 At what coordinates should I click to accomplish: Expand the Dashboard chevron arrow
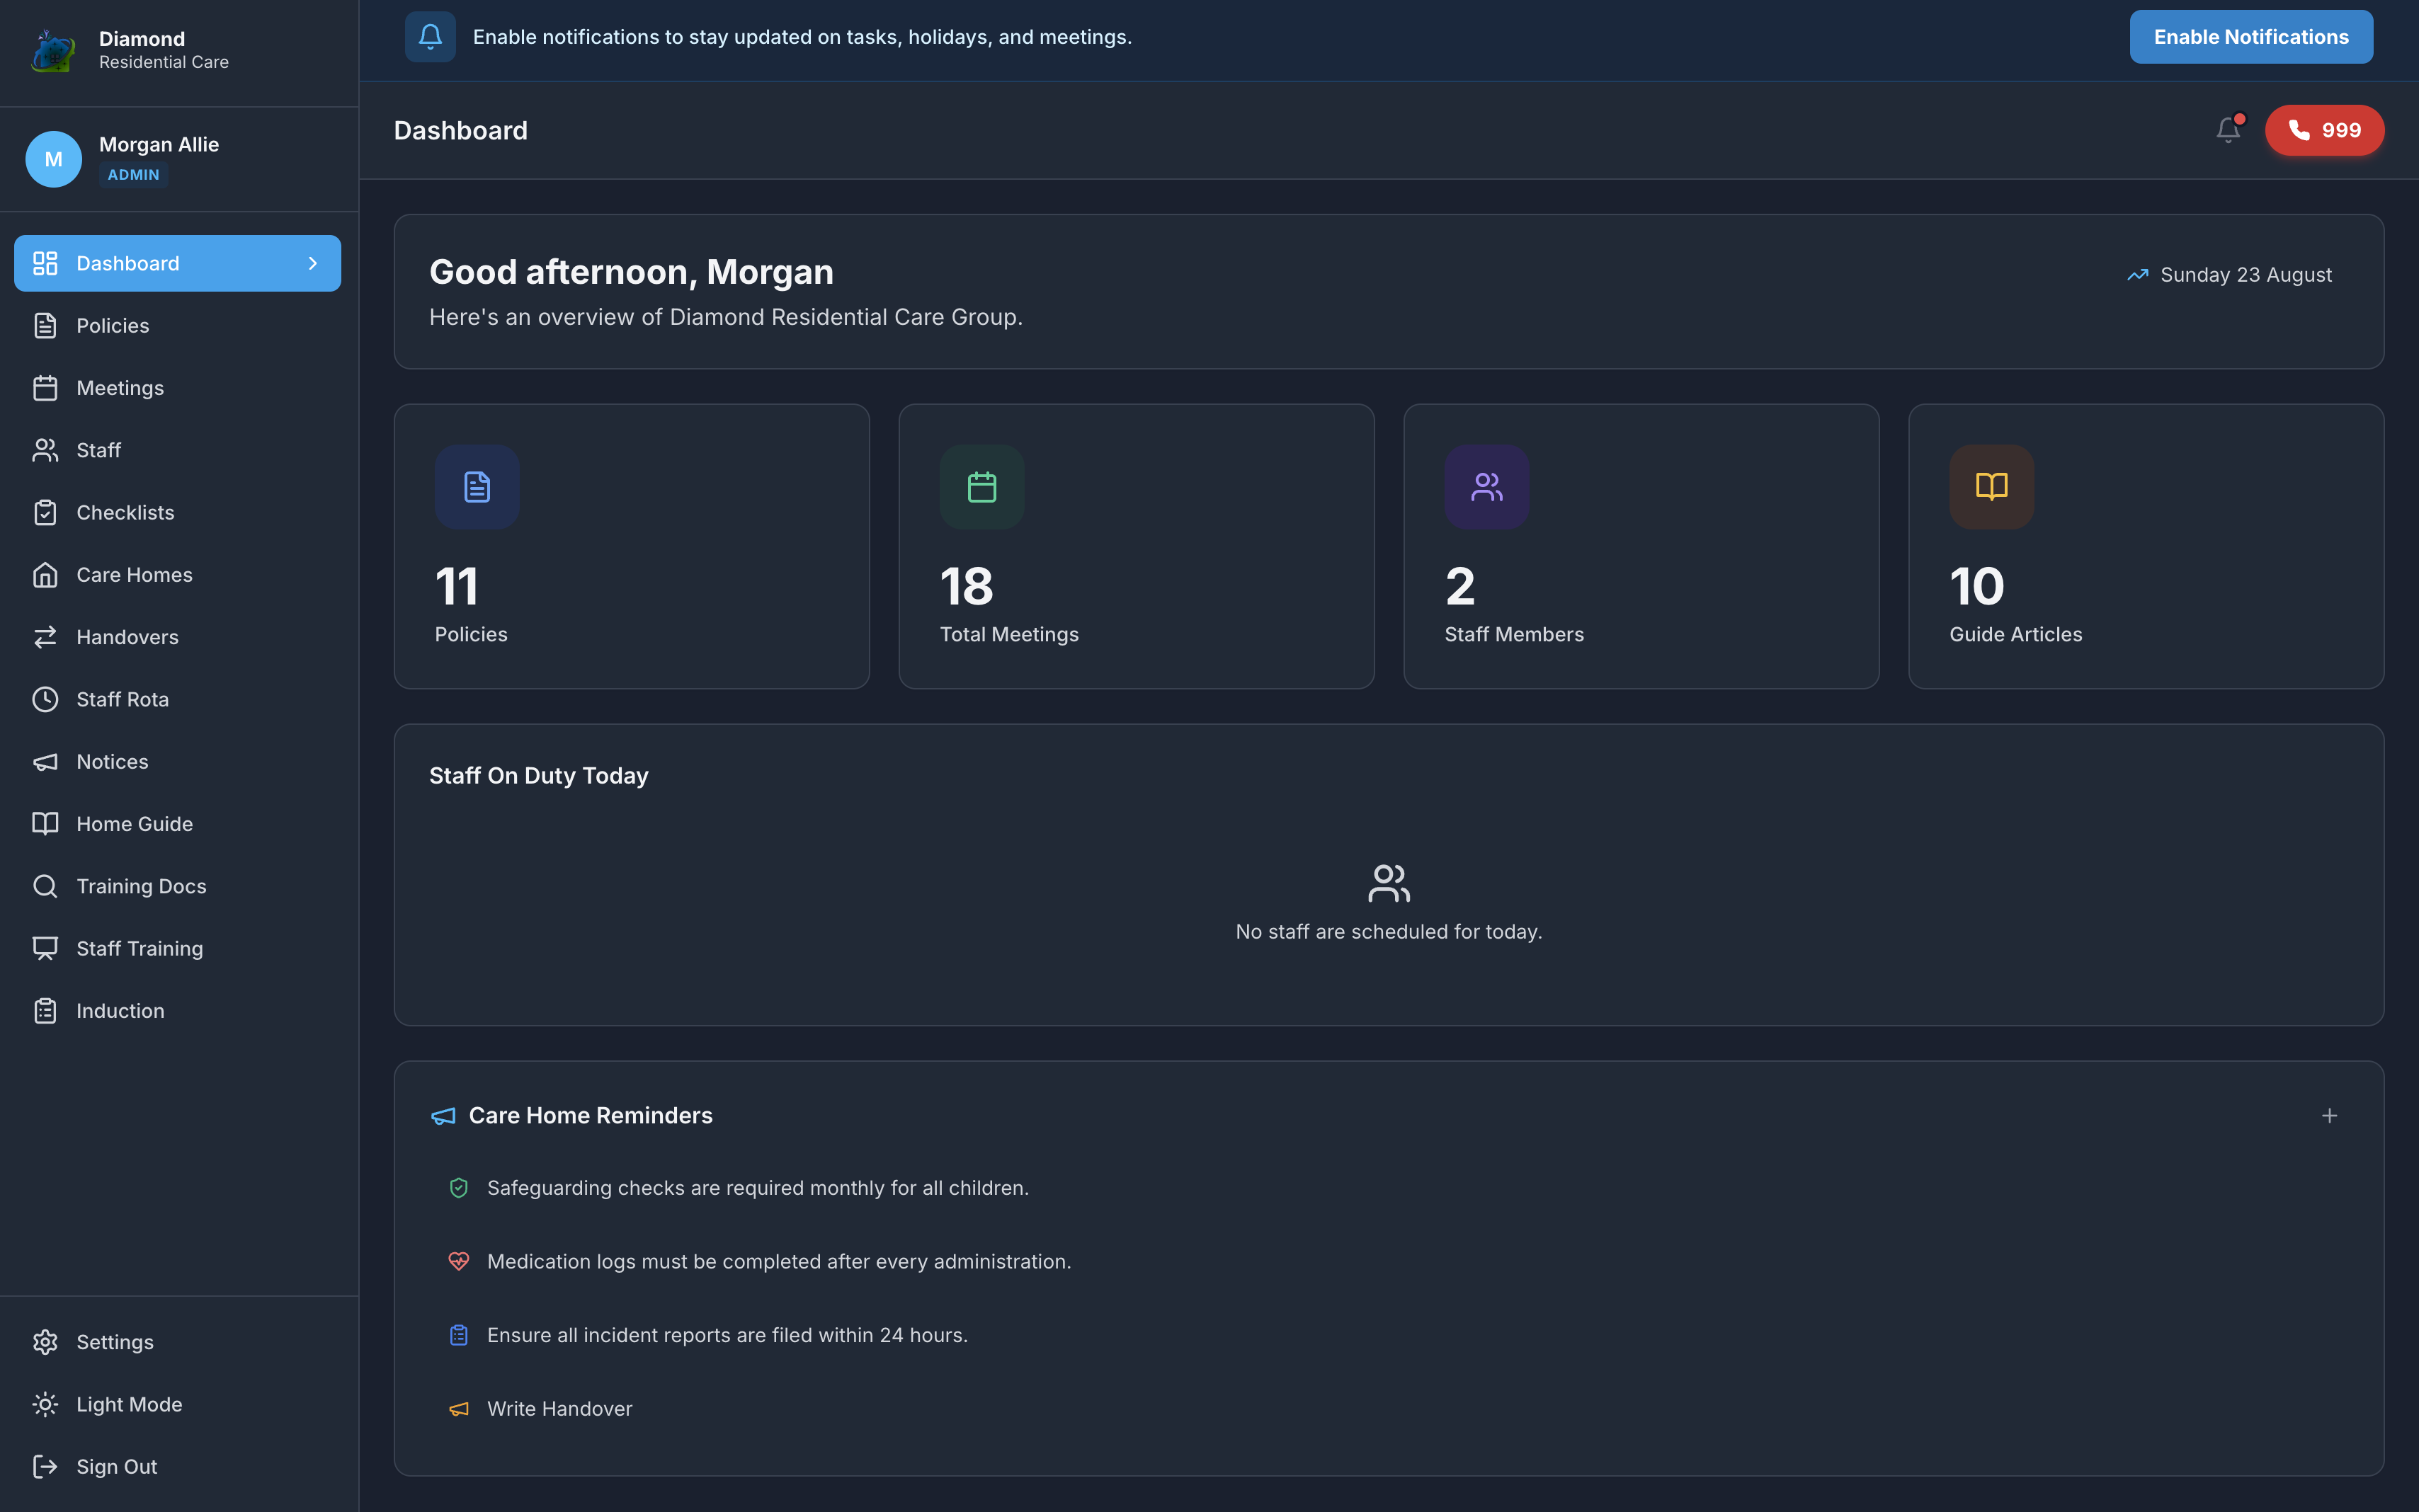[x=313, y=263]
